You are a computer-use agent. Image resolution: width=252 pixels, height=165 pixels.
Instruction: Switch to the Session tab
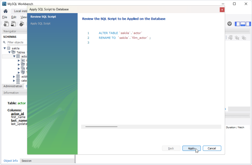tap(27, 161)
